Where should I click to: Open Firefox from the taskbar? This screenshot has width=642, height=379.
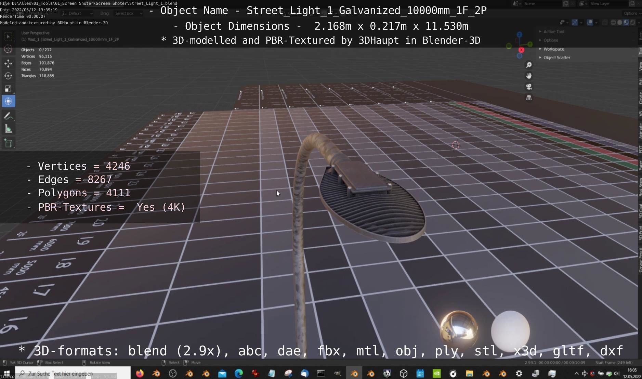[x=140, y=374]
